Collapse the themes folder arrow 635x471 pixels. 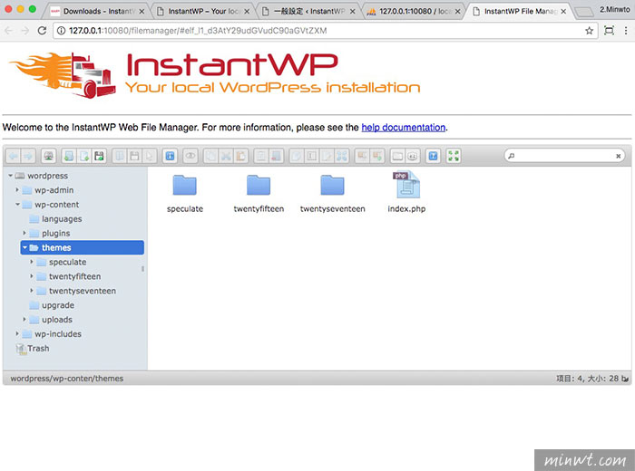(x=24, y=247)
